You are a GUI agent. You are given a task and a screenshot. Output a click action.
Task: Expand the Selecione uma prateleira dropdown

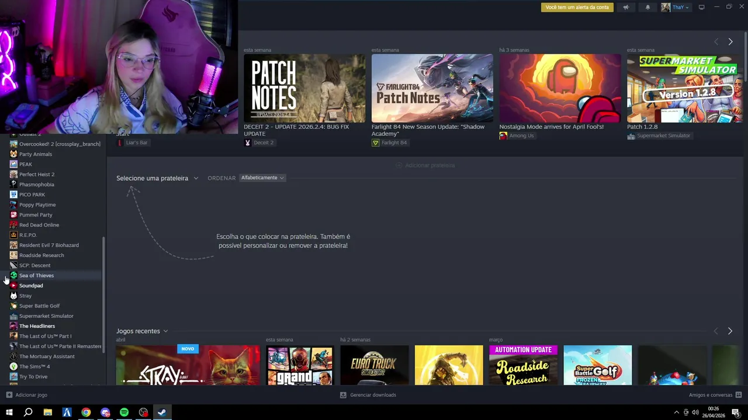tap(157, 178)
